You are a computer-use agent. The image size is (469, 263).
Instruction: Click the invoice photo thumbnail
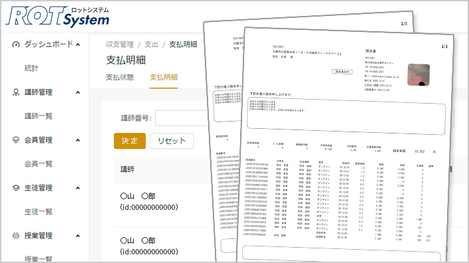[418, 75]
